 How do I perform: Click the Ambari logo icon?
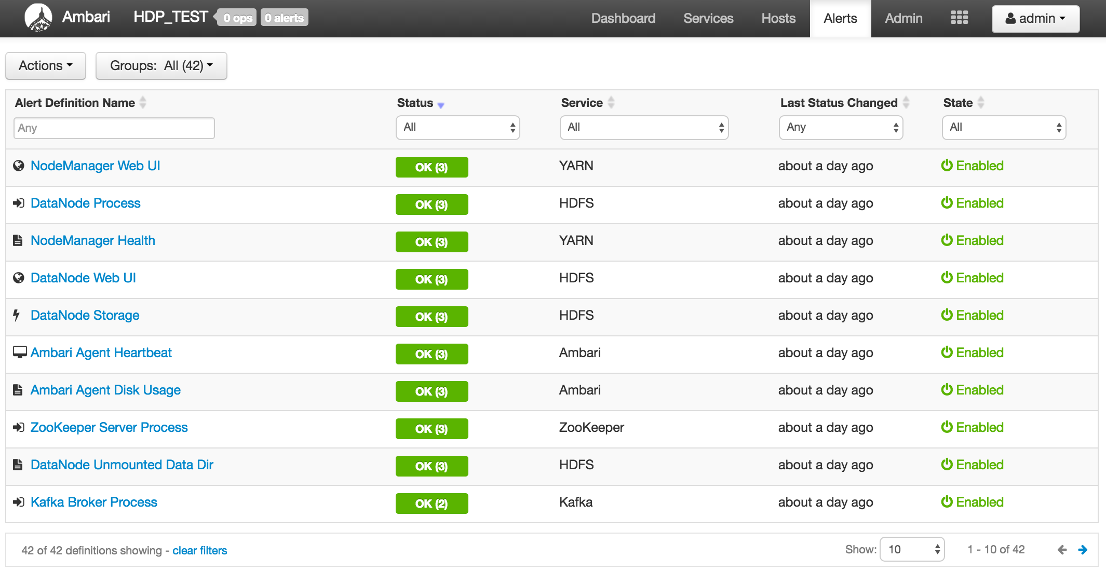(38, 17)
